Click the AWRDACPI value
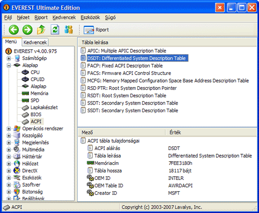 pos(180,186)
